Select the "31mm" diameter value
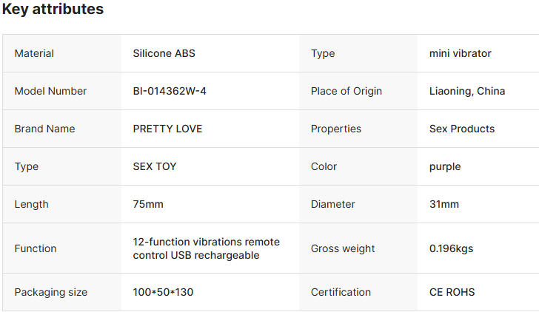 (x=444, y=204)
